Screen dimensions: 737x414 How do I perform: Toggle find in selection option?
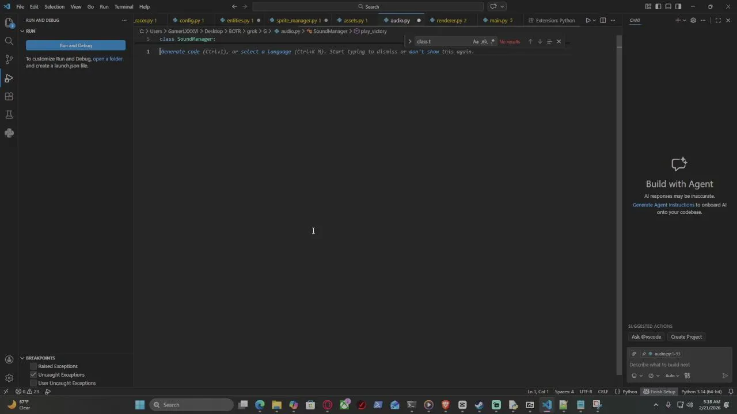point(549,41)
